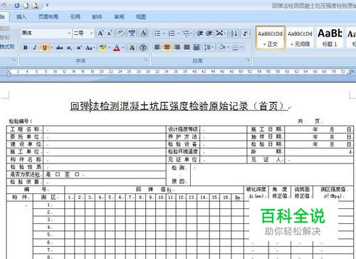Toggle underline formatting
The width and height of the screenshot is (356, 259).
44,48
